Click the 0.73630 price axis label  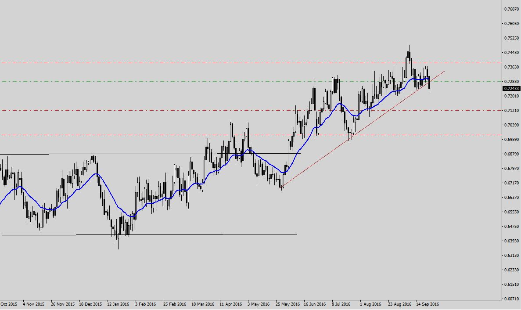pyautogui.click(x=512, y=67)
